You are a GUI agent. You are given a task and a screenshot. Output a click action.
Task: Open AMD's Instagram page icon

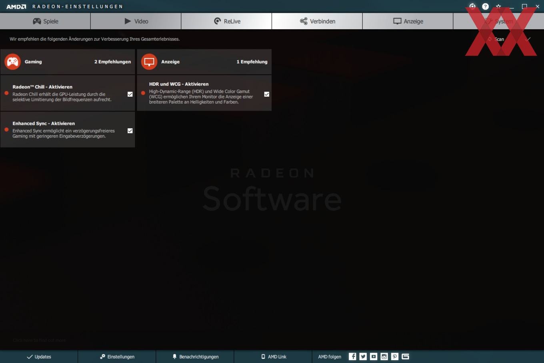point(384,357)
